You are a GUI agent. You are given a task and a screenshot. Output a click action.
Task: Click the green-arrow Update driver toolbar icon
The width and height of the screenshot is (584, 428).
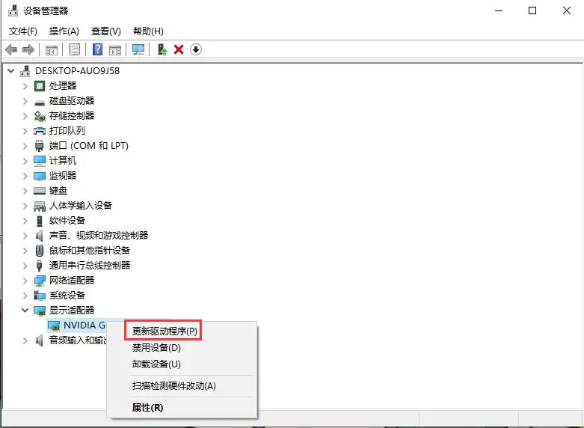[x=162, y=49]
